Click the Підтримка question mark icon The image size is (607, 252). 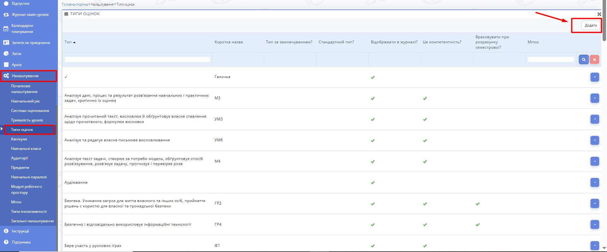point(6,242)
